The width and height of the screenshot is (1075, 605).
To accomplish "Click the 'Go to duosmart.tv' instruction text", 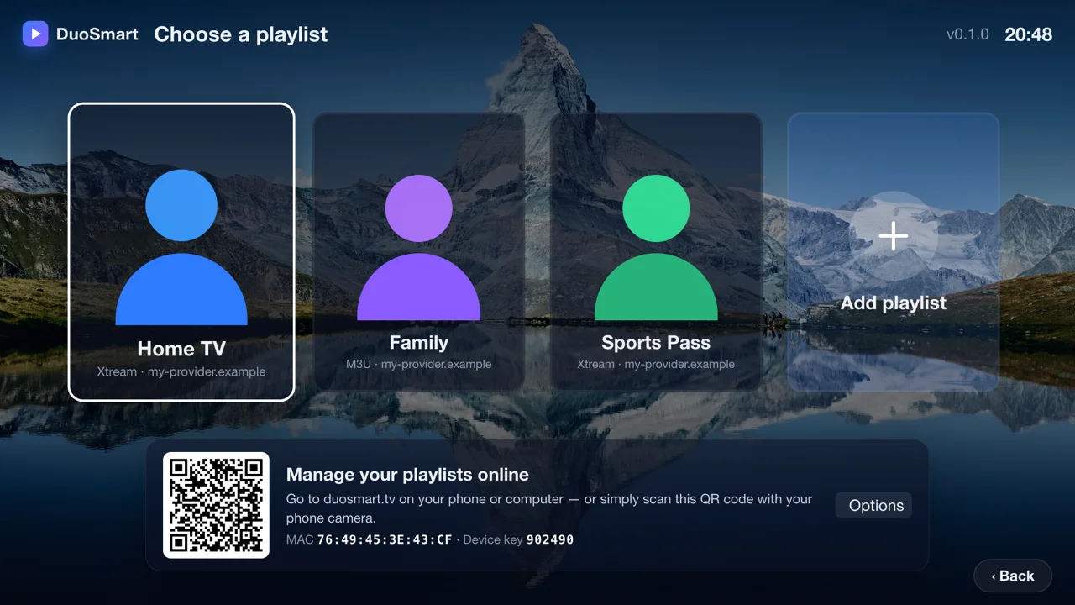I will tap(549, 508).
